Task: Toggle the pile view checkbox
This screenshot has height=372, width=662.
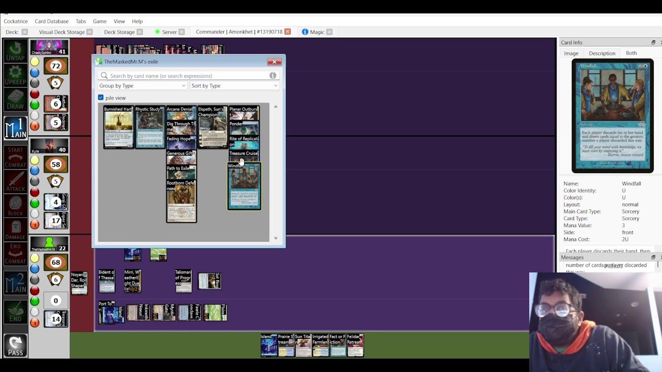Action: tap(101, 98)
